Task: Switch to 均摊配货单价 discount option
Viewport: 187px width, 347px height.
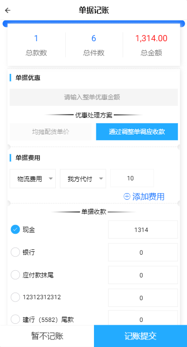Action: (x=51, y=132)
